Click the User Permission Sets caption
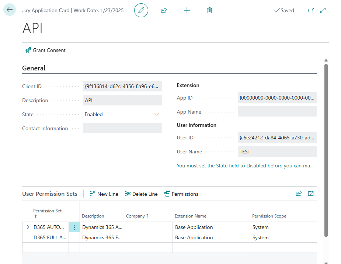The image size is (341, 264). pyautogui.click(x=50, y=194)
